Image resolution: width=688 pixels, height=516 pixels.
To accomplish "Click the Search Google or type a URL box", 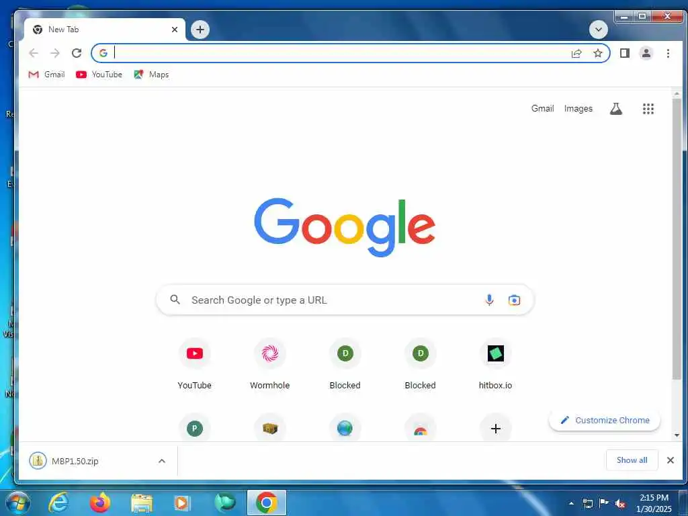I will pos(345,300).
